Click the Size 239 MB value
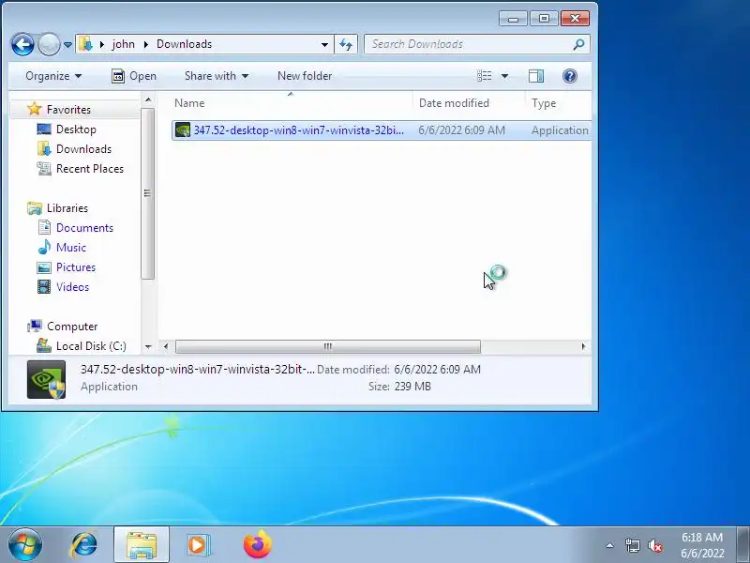 412,387
